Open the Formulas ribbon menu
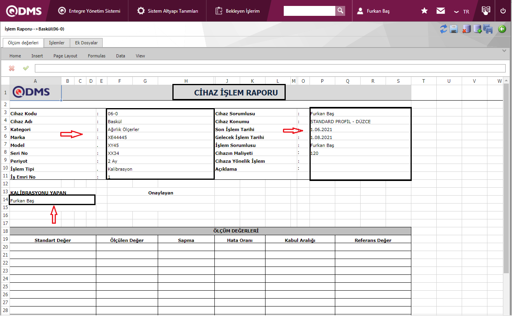The image size is (512, 316). coord(97,56)
